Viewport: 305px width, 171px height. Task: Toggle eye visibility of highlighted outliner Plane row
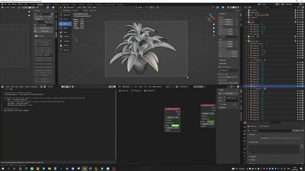point(300,86)
